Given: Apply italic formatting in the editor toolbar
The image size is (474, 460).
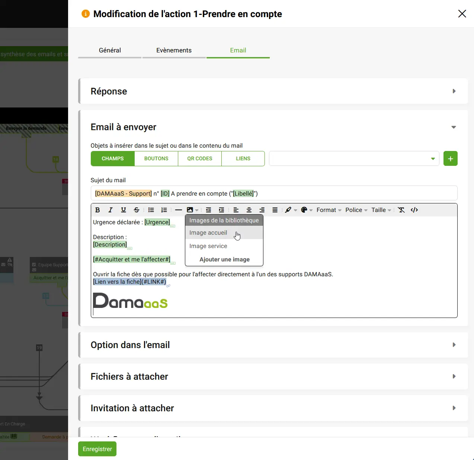Looking at the screenshot, I should click(x=111, y=210).
